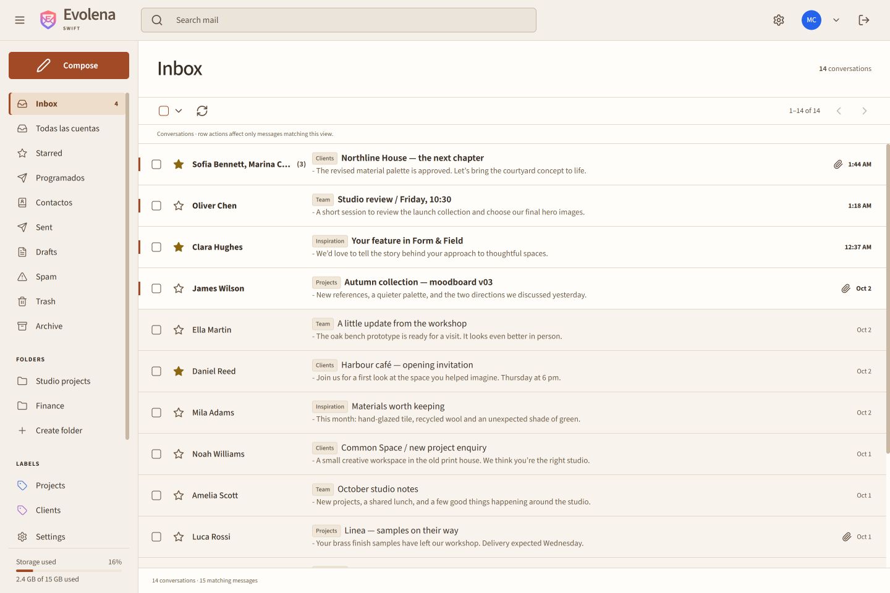
Task: Check the Clara Hughes email checkbox
Action: point(156,247)
